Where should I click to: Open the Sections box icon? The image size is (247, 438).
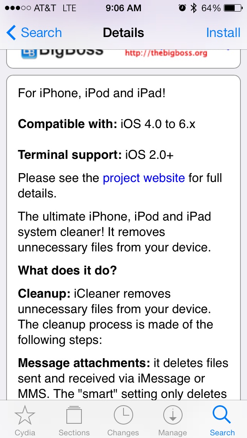point(74,415)
